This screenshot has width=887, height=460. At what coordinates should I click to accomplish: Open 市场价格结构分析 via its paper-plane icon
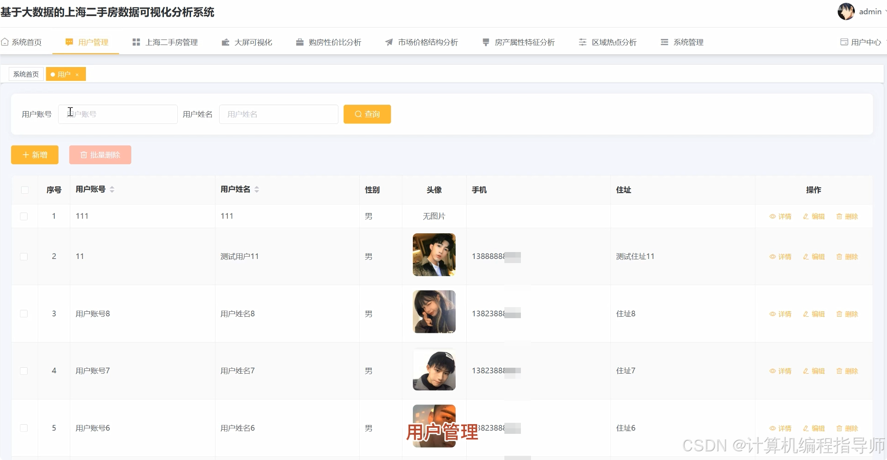pyautogui.click(x=388, y=42)
